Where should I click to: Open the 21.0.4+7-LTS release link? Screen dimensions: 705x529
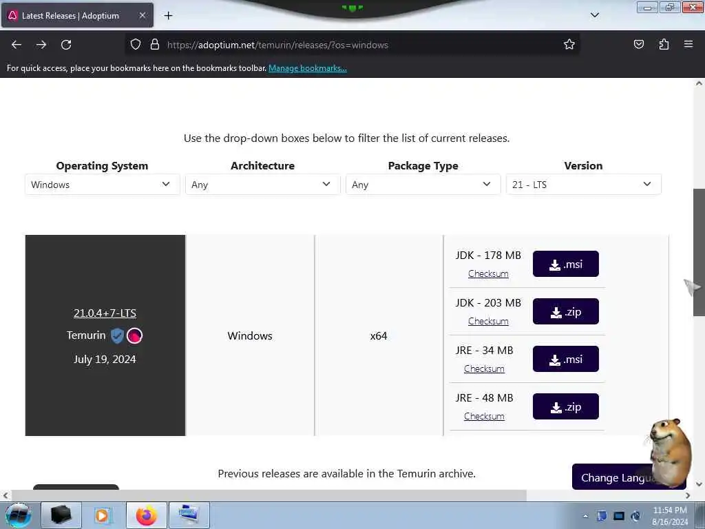(105, 313)
